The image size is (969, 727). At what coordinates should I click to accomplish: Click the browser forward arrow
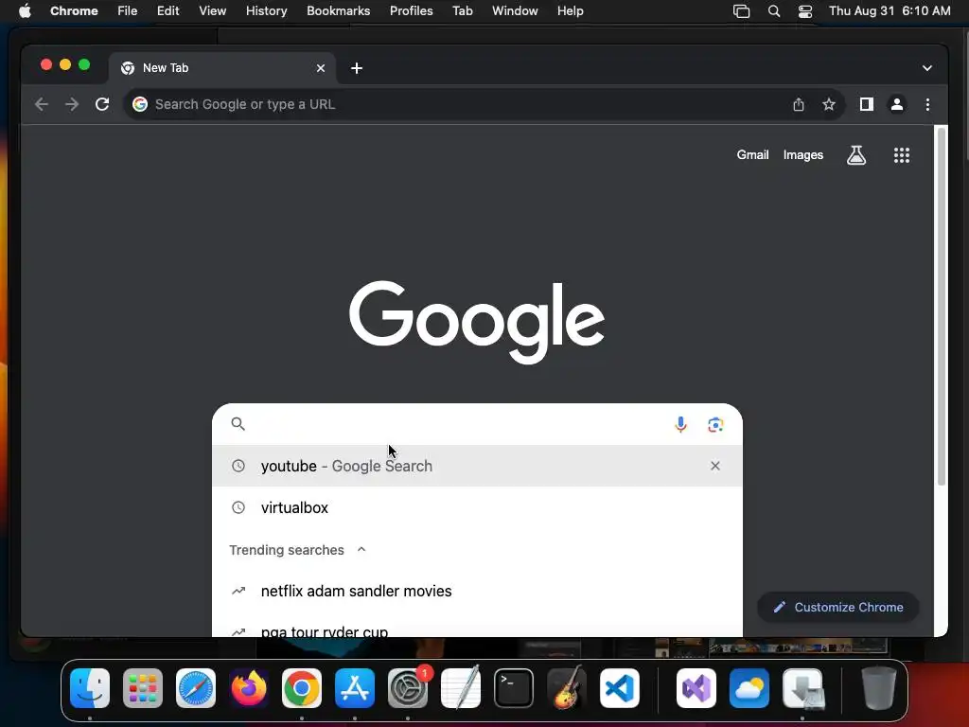pos(72,104)
